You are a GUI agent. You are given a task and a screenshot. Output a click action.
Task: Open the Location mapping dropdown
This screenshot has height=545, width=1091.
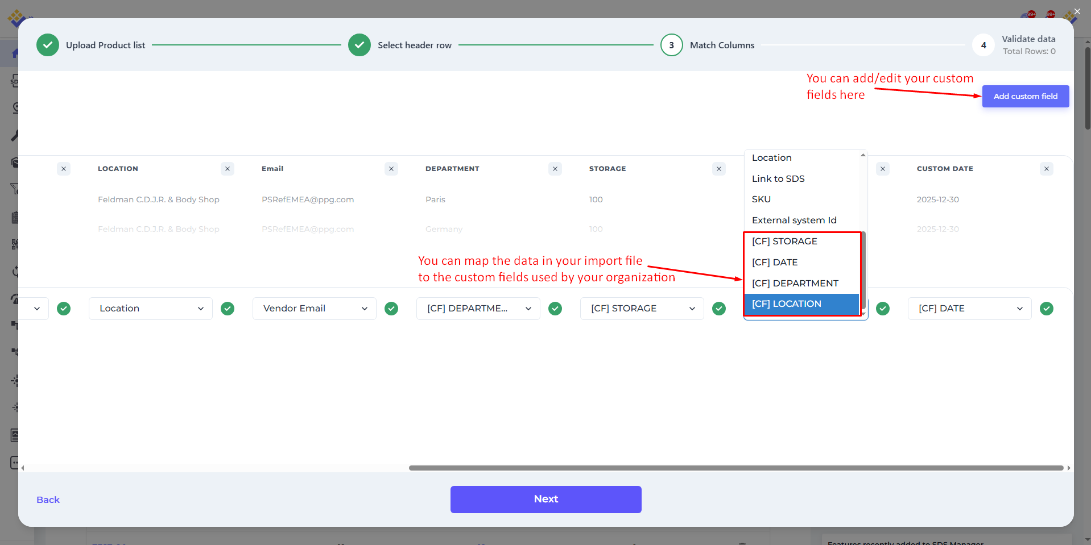tap(151, 309)
